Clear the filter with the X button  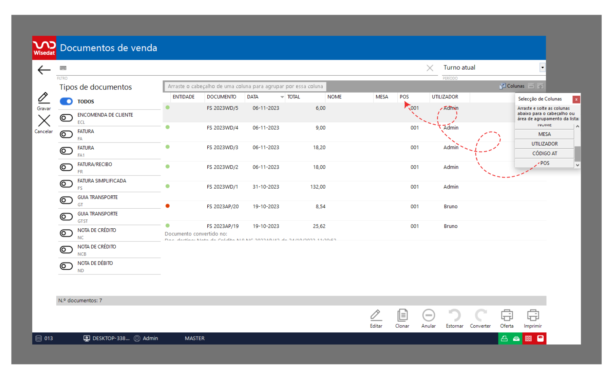coord(430,68)
